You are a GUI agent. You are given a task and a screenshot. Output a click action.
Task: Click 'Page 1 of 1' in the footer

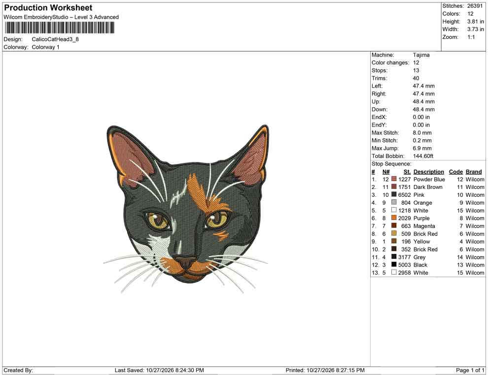pyautogui.click(x=470, y=370)
